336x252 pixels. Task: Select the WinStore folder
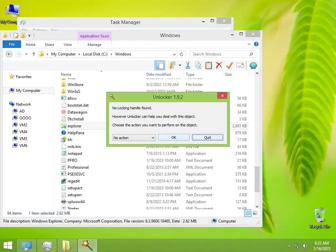point(75,85)
